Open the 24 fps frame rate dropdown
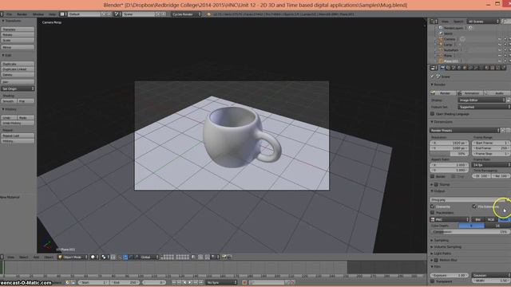Viewport: 511px width, 287px height. pos(492,165)
